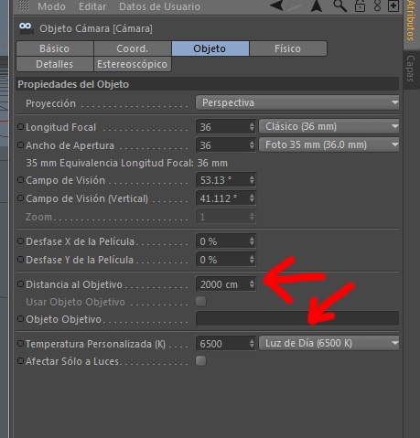This screenshot has height=438, width=420.
Task: Click the Distancia al Objetivo stepper arrows
Action: point(252,284)
